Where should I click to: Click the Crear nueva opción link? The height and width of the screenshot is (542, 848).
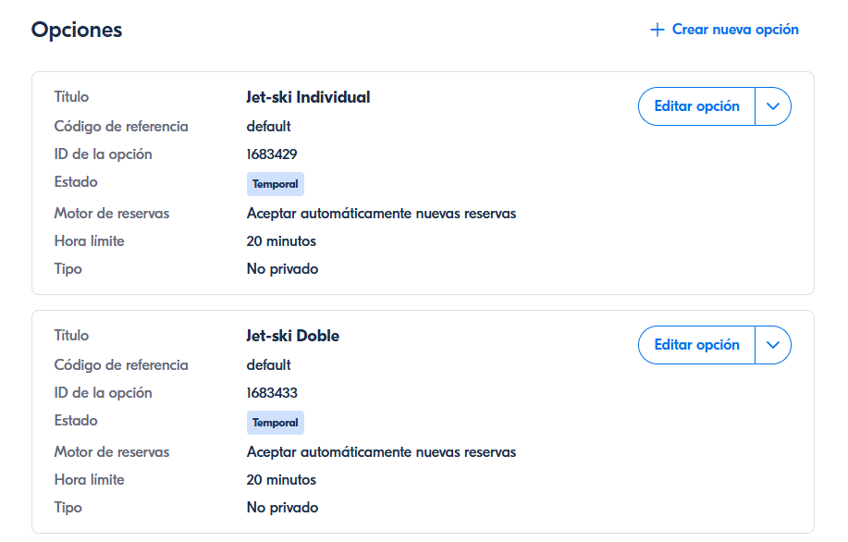point(734,30)
